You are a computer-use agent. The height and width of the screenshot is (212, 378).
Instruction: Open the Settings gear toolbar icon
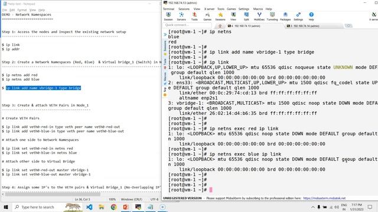[x=298, y=16]
